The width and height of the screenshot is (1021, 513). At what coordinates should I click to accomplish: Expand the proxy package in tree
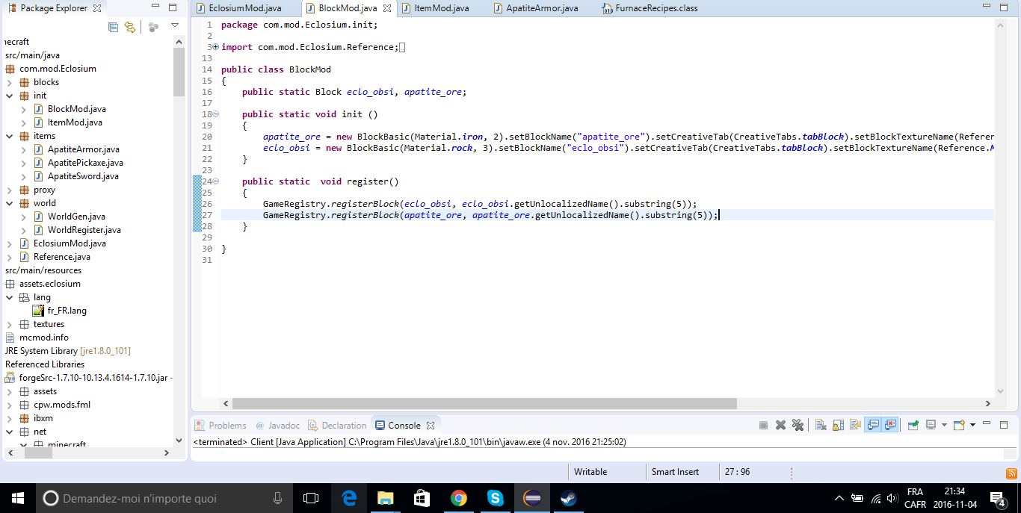click(10, 190)
